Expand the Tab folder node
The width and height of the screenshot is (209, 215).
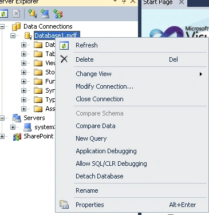click(x=23, y=54)
